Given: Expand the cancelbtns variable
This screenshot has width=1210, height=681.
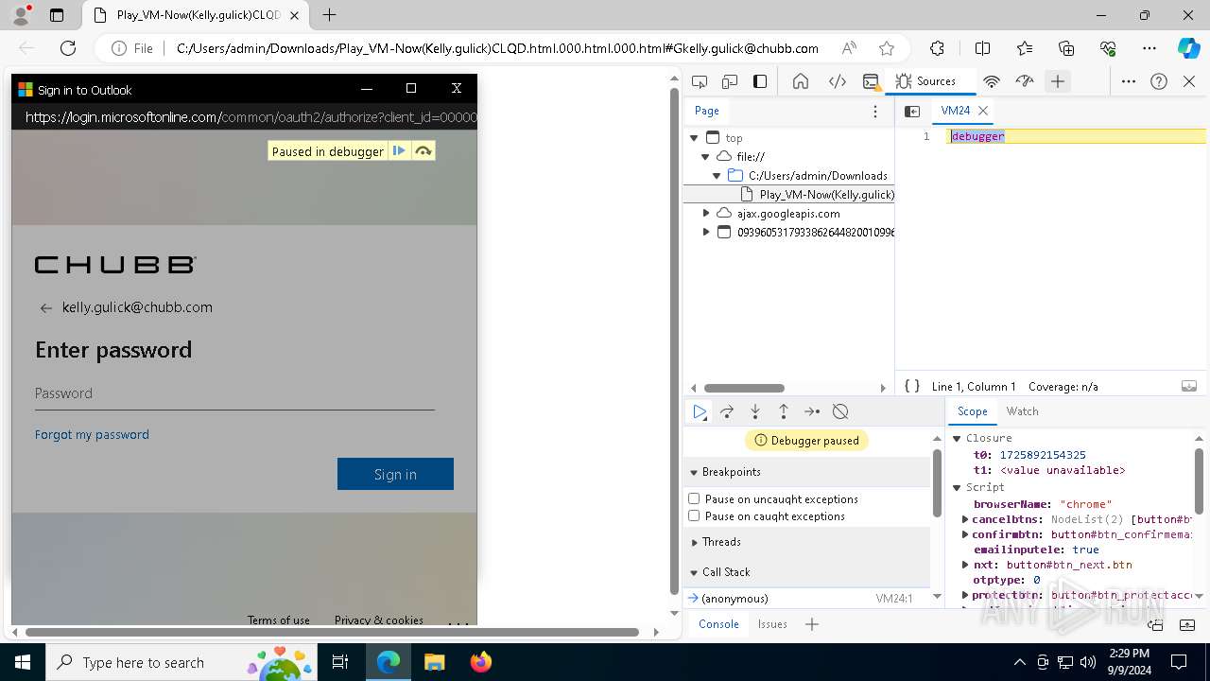Looking at the screenshot, I should [965, 519].
